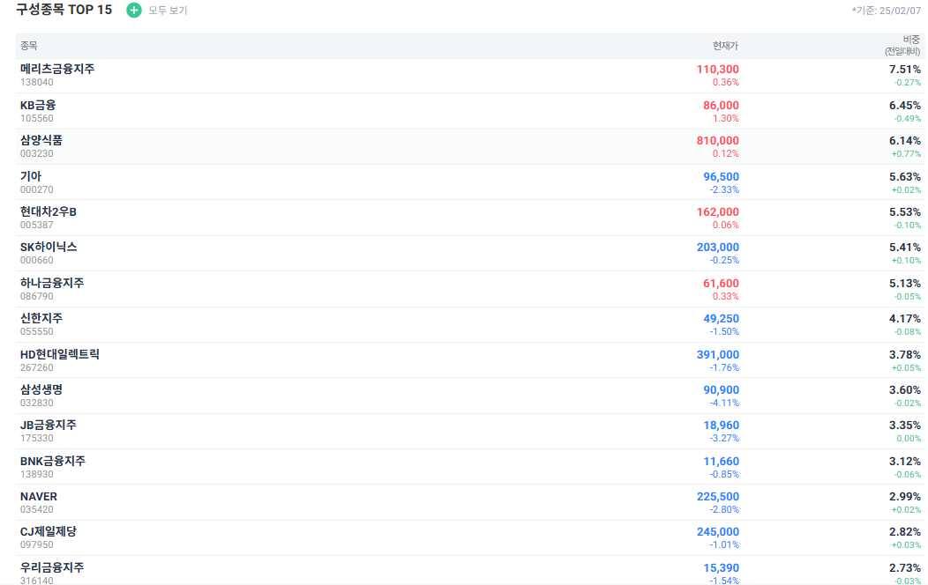This screenshot has width=928, height=585.
Task: Click the green plus icon next to 모두 보기
Action: point(134,10)
